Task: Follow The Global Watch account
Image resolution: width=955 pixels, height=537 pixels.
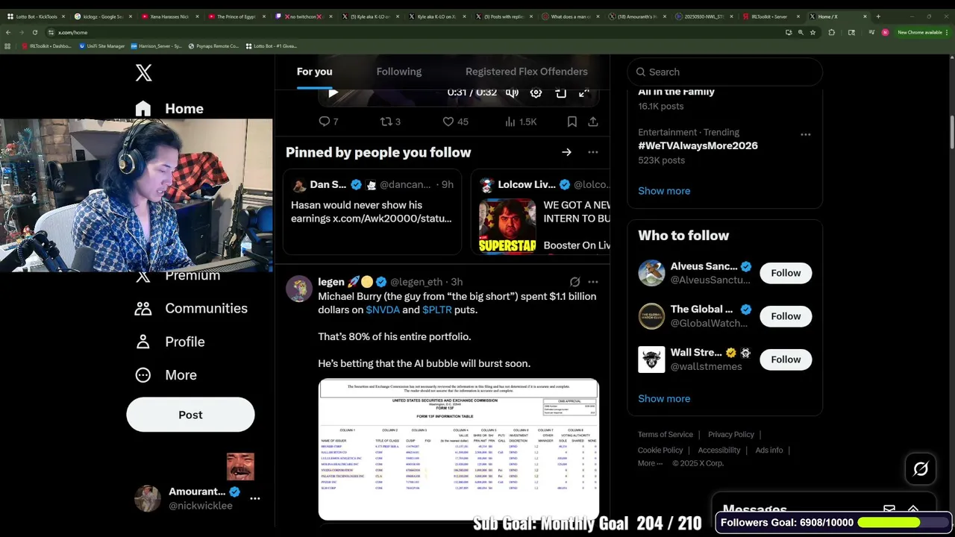Action: (x=786, y=316)
